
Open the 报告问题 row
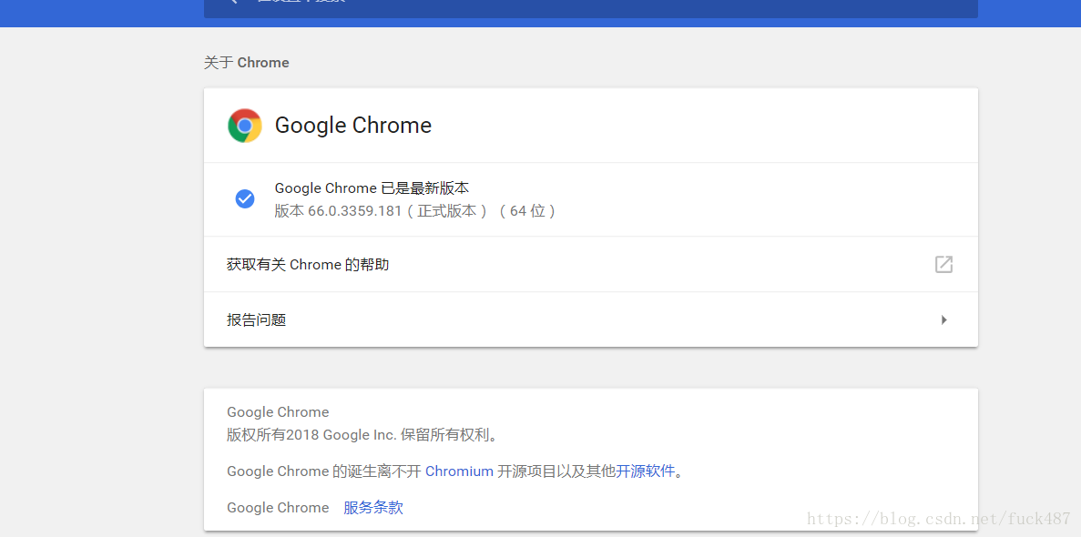coord(591,319)
